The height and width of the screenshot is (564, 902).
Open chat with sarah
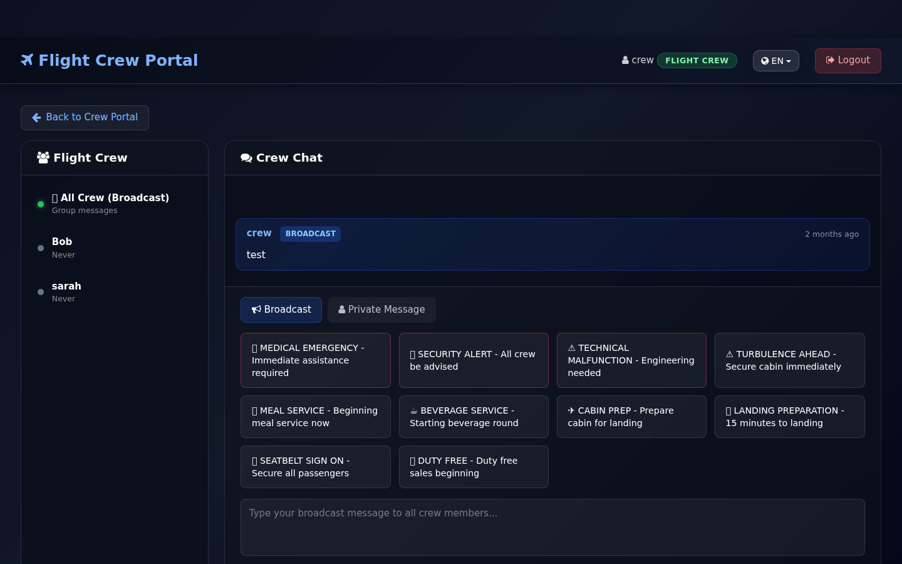[115, 292]
